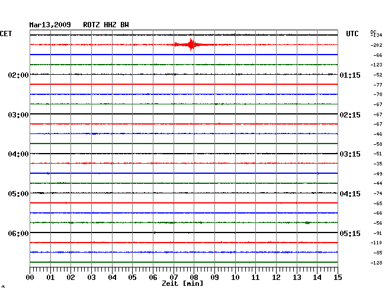Click the 02:15 UTC time label

pos(350,115)
